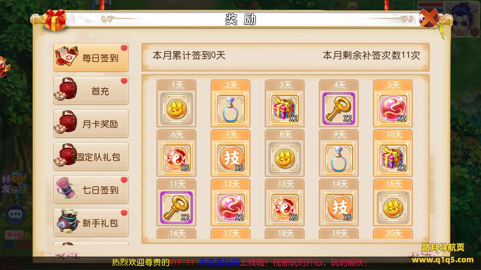This screenshot has height=270, width=481.
Task: Select the day 2 potion bottle reward
Action: pos(231,108)
